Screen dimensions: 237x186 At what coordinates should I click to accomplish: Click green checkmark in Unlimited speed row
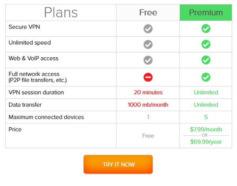[206, 44]
